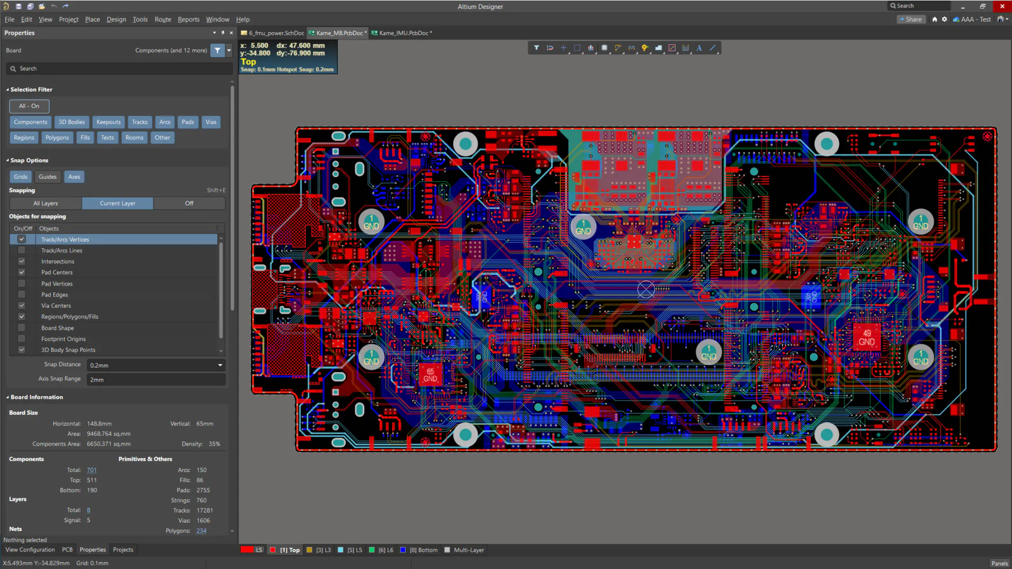This screenshot has height=569, width=1012.
Task: Open the Reports menu
Action: pos(189,19)
